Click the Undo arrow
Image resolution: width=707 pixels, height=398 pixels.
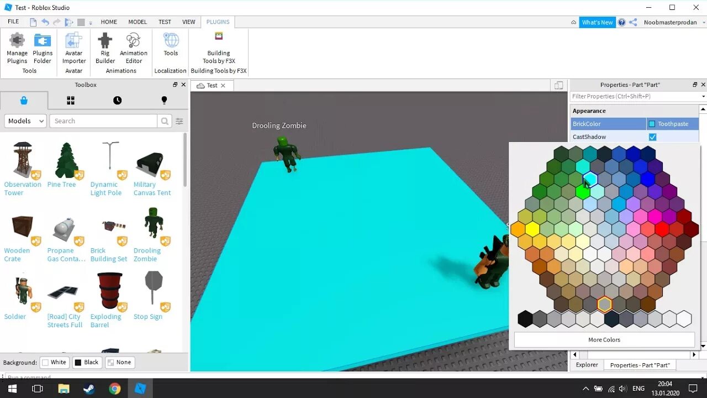point(45,22)
